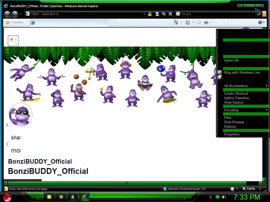Screen dimensions: 270x202
Task: Click the large BonziBUDDY_Official heading
Action: [x=48, y=171]
